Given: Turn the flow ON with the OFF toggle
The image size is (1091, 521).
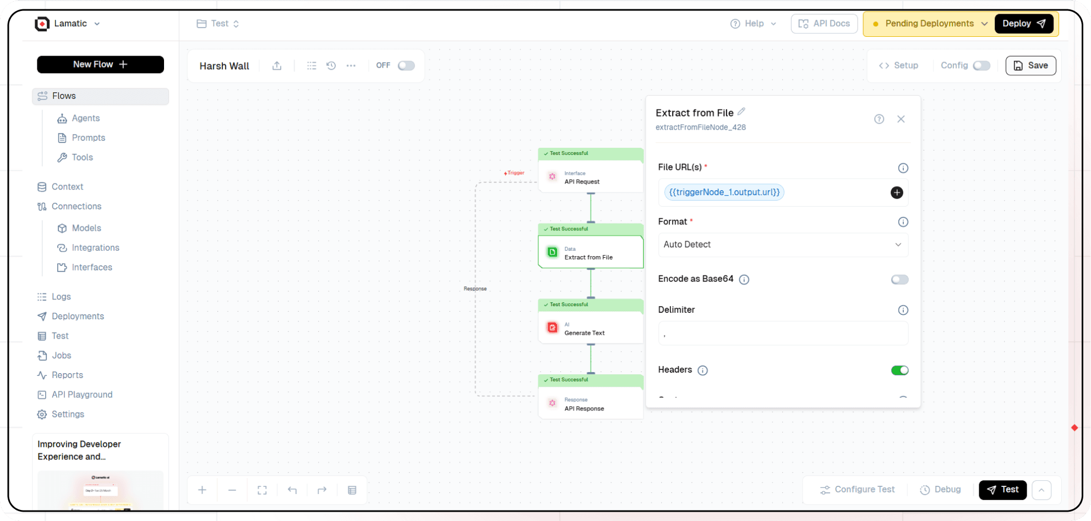Looking at the screenshot, I should 406,65.
